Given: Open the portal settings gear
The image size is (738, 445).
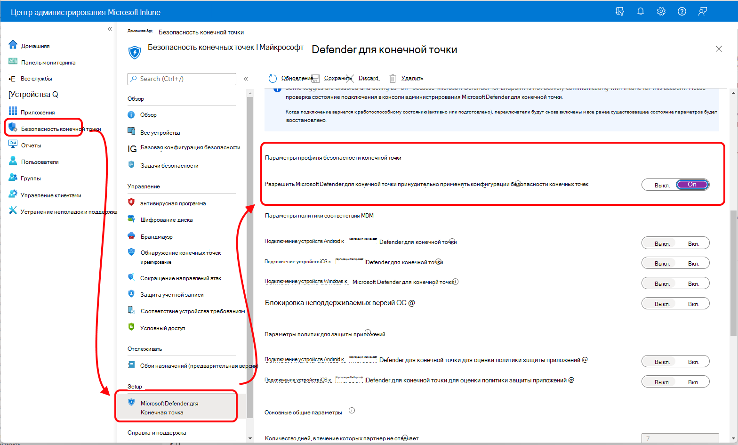Looking at the screenshot, I should tap(661, 11).
